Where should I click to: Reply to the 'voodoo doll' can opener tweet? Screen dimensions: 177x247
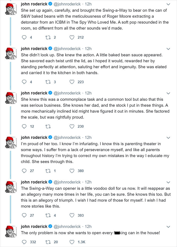(x=24, y=215)
